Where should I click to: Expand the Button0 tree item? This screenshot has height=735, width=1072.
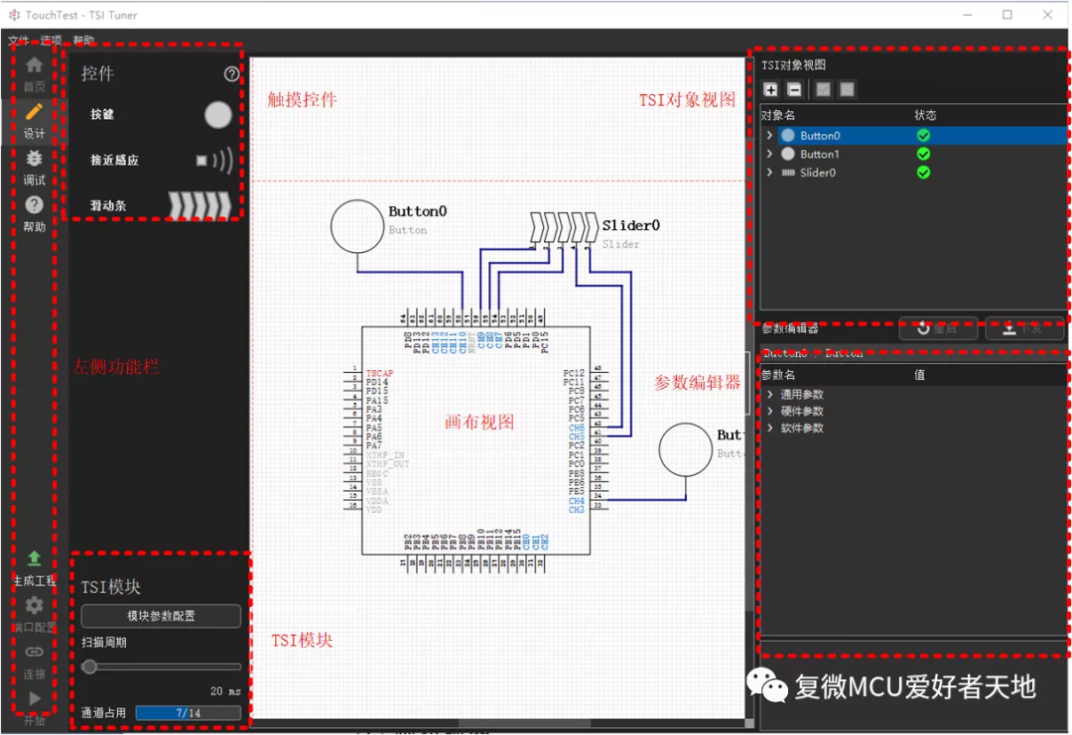tap(770, 135)
